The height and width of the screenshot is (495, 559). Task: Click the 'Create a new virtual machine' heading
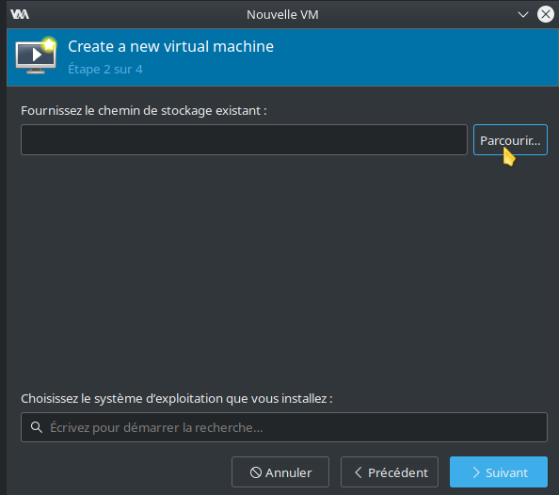click(x=170, y=46)
